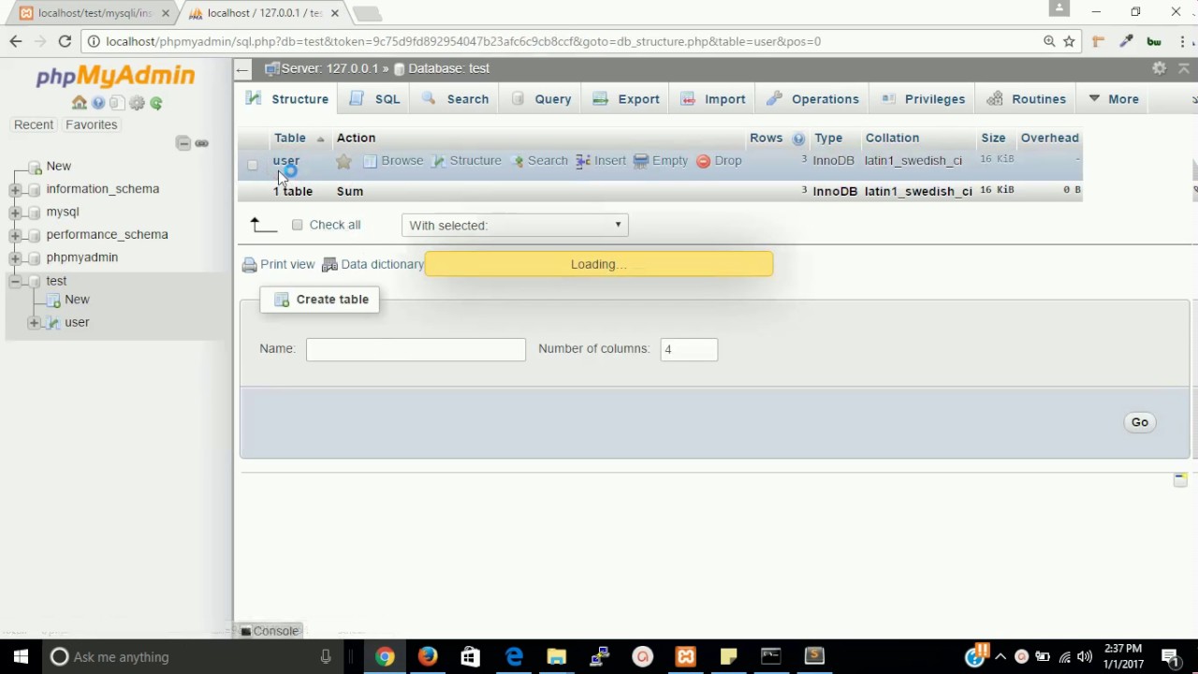Click the browser address bar
1198x674 pixels.
(562, 41)
